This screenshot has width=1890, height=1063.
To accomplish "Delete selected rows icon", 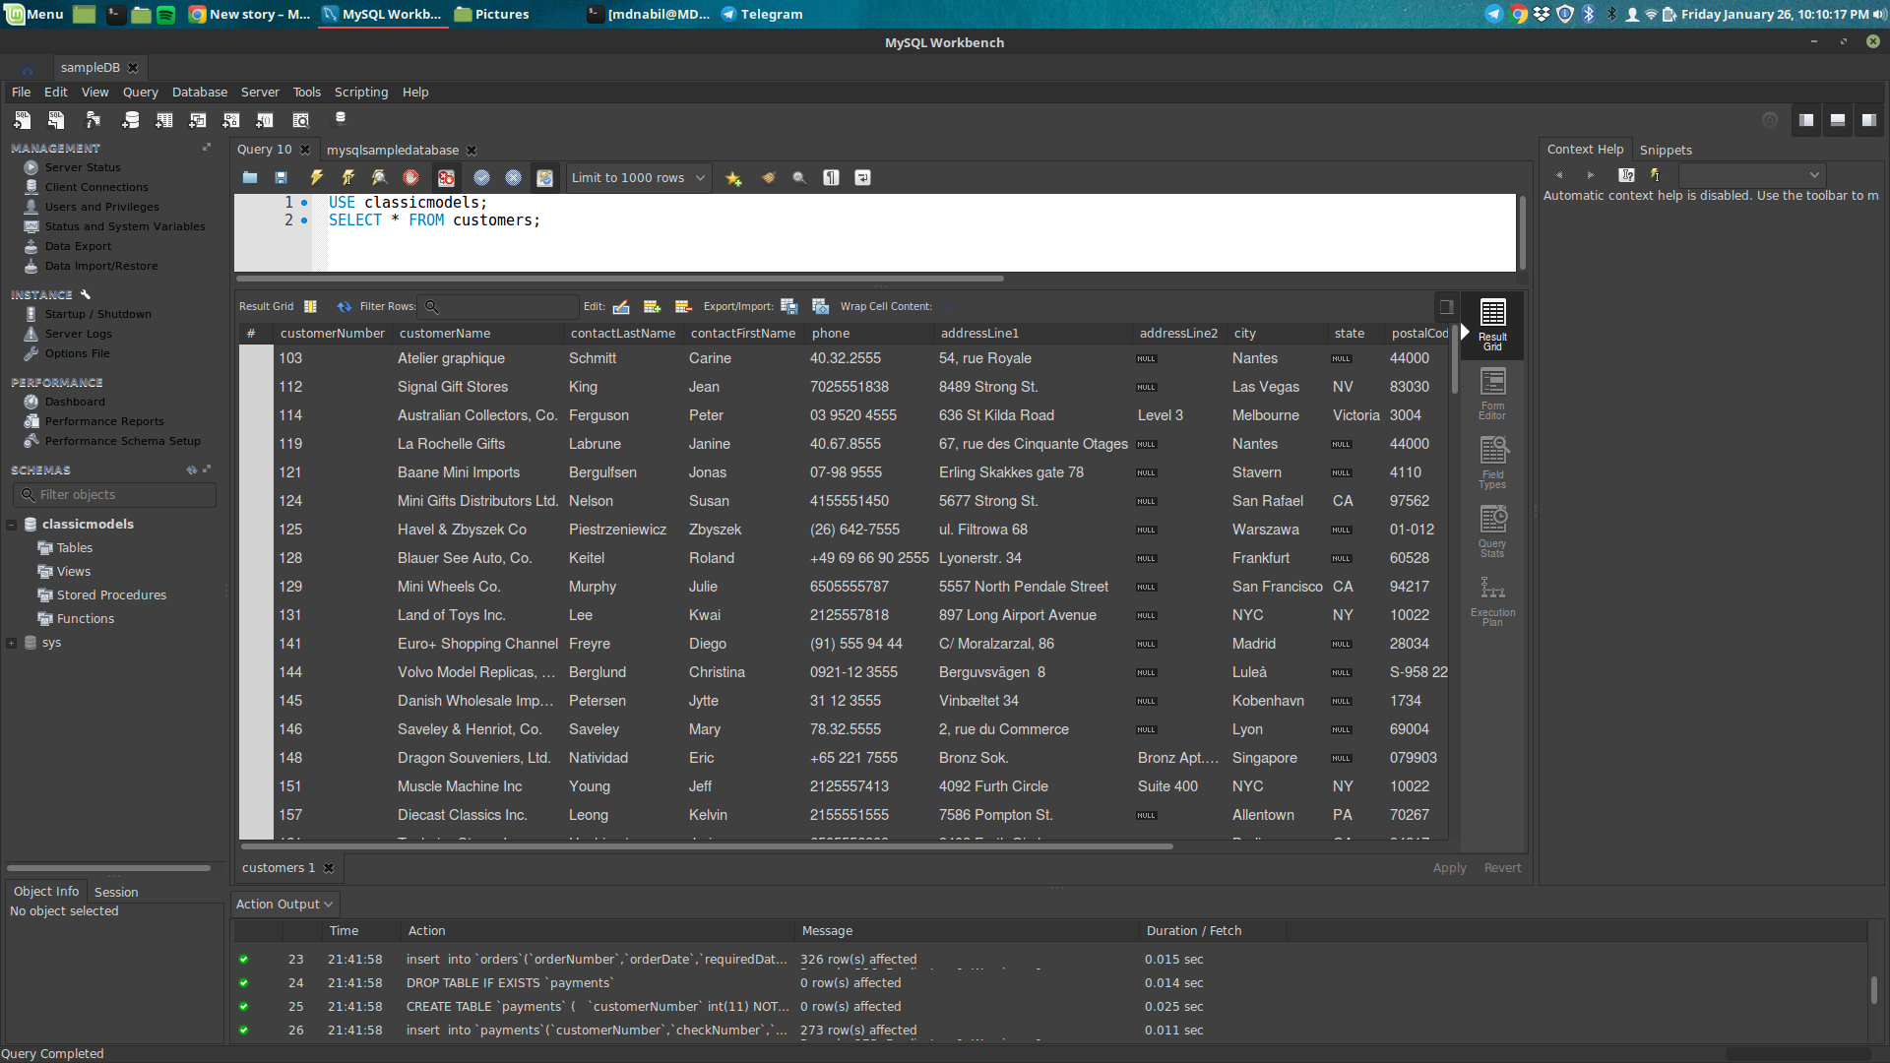I will click(683, 307).
